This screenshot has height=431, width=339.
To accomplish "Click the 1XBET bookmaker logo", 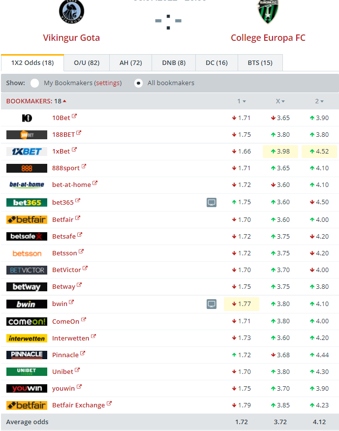I will (x=27, y=152).
